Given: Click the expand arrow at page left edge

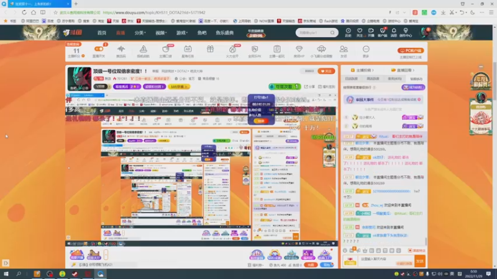Looking at the screenshot, I should [6, 263].
